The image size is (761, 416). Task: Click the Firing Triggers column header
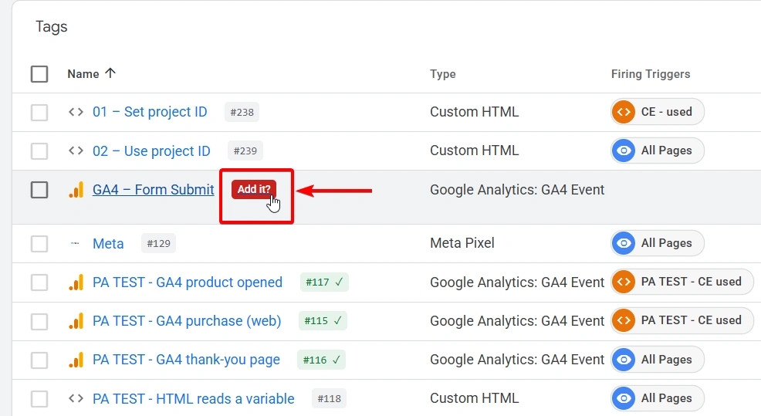pos(651,74)
